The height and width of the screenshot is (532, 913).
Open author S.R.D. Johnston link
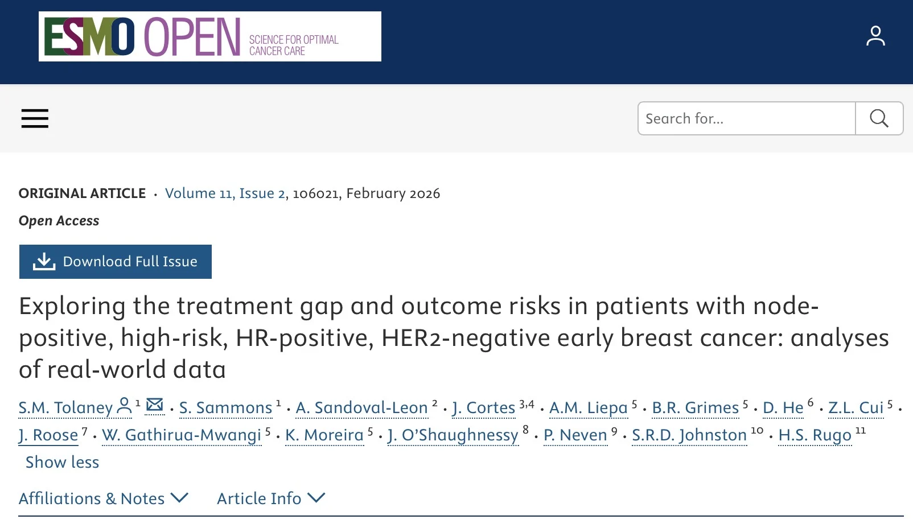(689, 435)
